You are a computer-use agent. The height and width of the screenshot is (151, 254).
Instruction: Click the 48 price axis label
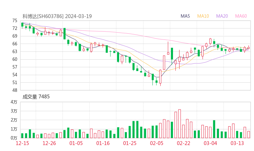pyautogui.click(x=15, y=90)
